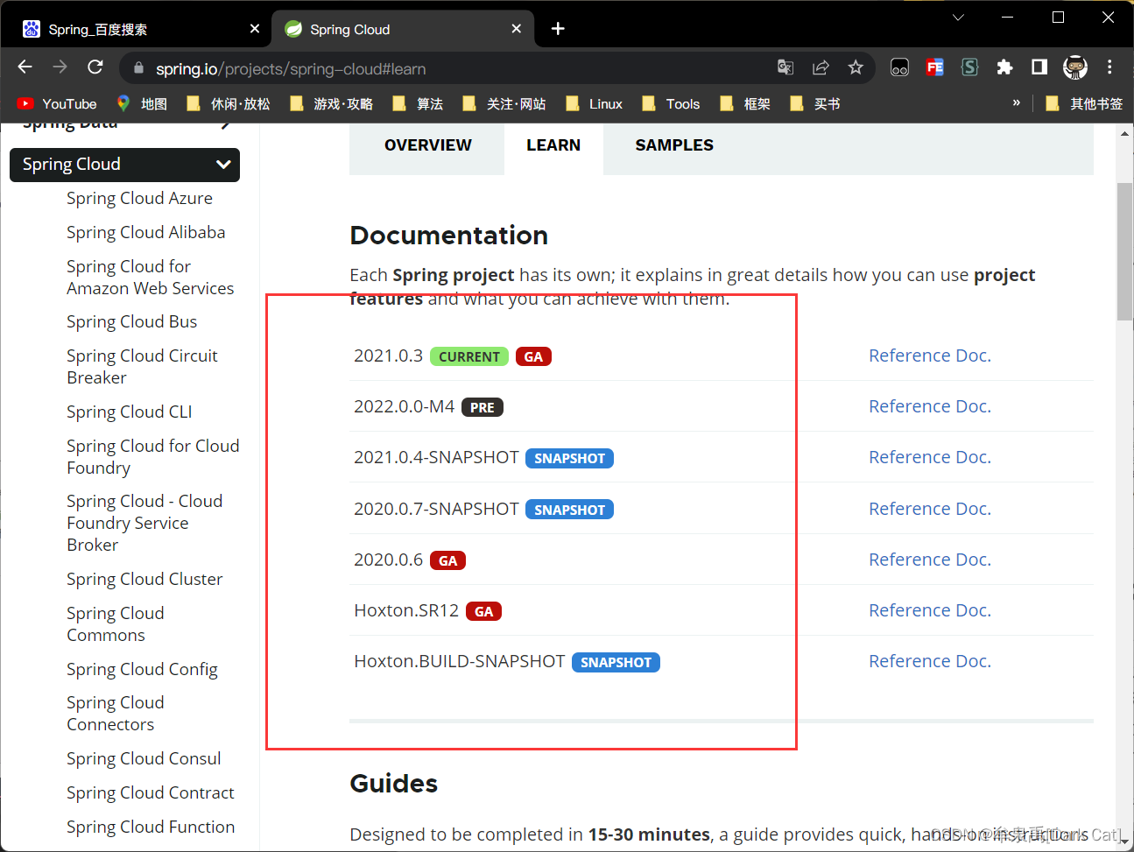This screenshot has width=1134, height=852.
Task: Share this page via share icon
Action: click(821, 67)
